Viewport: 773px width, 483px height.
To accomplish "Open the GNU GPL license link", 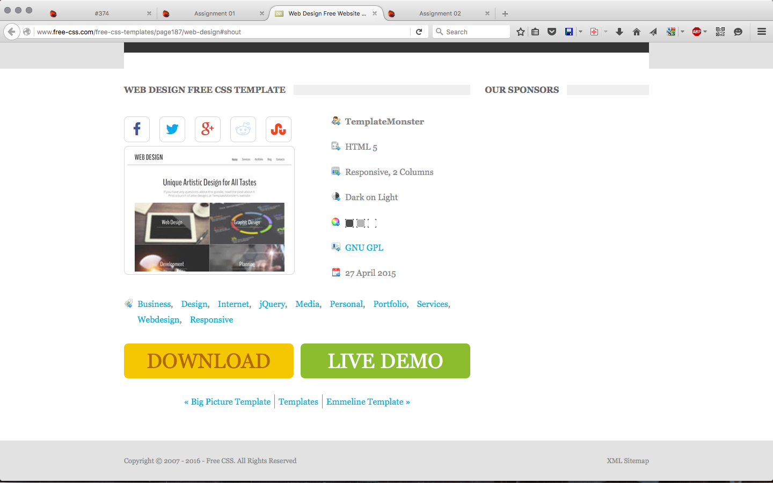I will 364,247.
